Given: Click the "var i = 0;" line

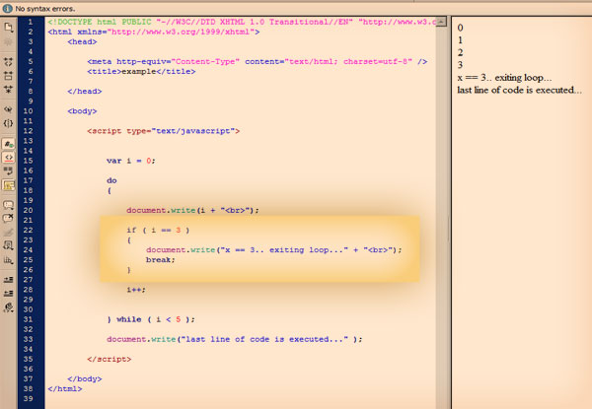Looking at the screenshot, I should click(x=130, y=161).
